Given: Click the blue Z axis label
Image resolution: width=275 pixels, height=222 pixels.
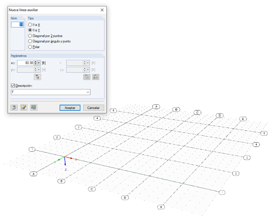Looking at the screenshot, I should coord(66,170).
